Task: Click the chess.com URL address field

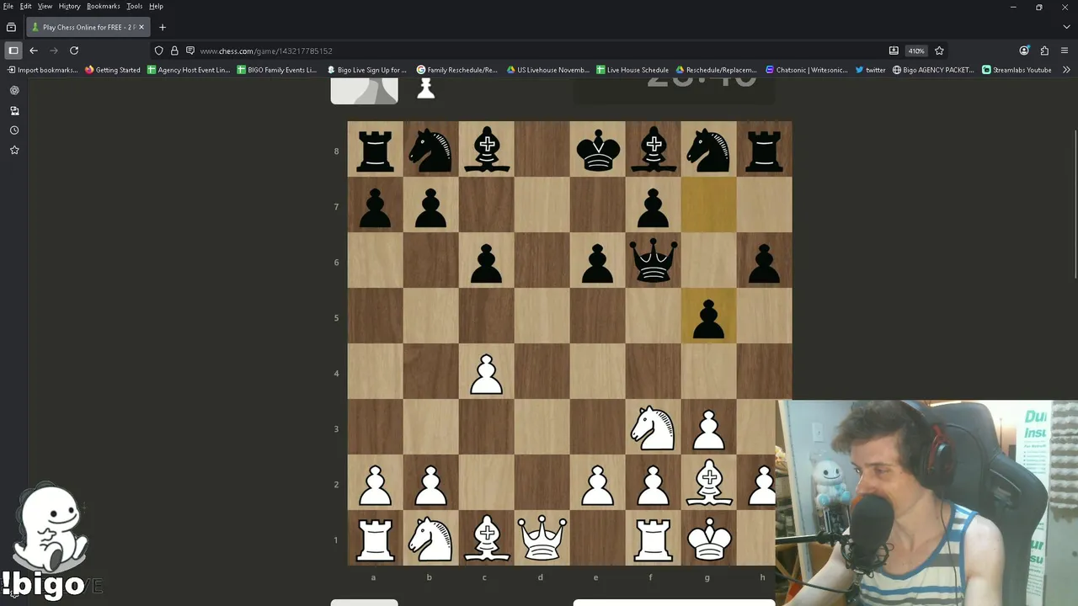Action: (x=539, y=50)
